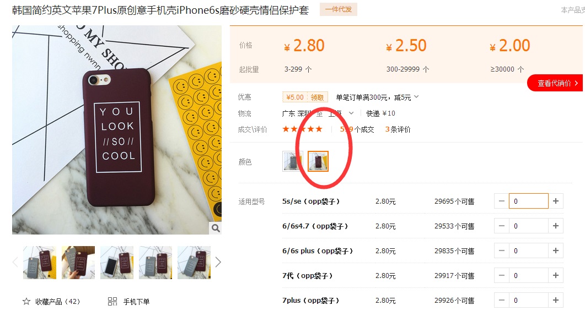The width and height of the screenshot is (585, 316).
Task: Go to next thumbnails with right arrow
Action: pos(218,263)
